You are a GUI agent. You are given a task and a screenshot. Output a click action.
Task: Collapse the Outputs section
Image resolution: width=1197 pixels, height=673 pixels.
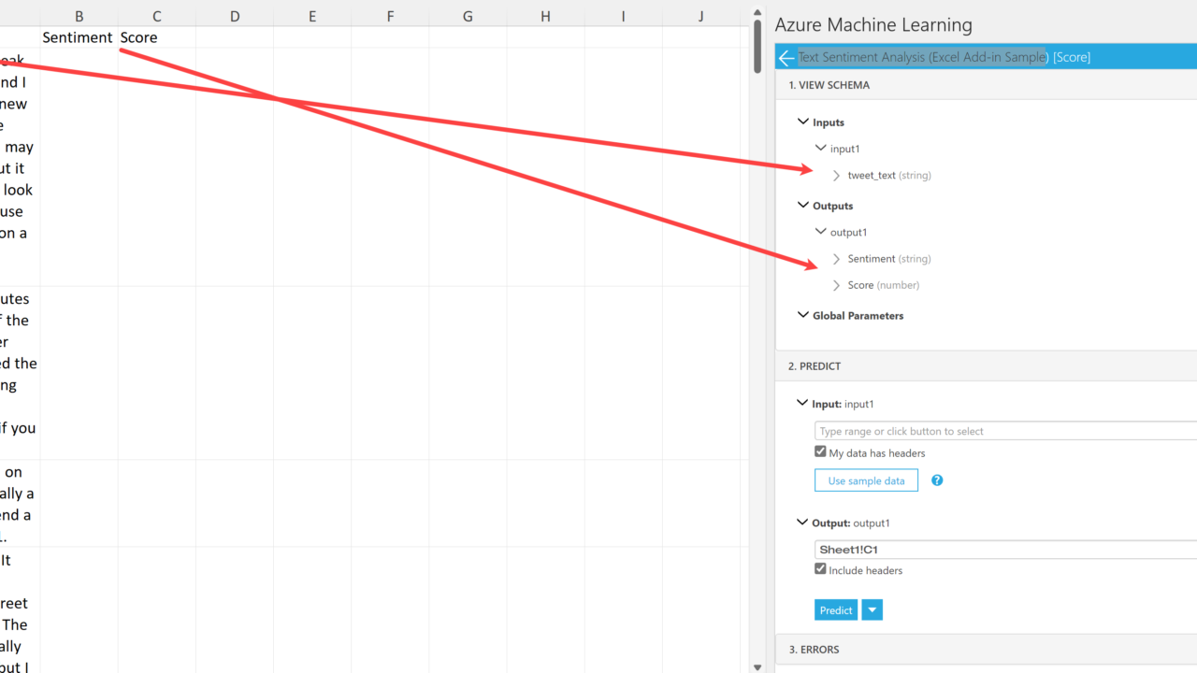(803, 205)
